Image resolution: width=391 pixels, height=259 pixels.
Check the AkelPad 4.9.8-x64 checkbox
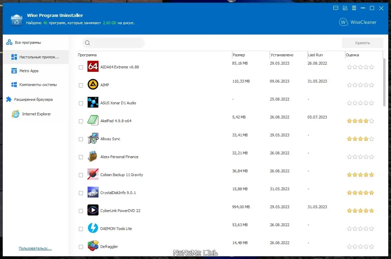pyautogui.click(x=81, y=121)
